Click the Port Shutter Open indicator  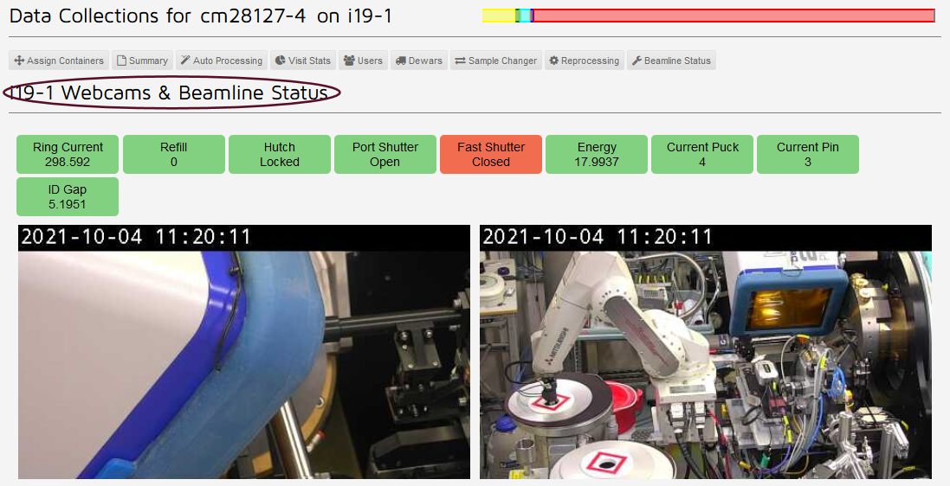click(385, 155)
